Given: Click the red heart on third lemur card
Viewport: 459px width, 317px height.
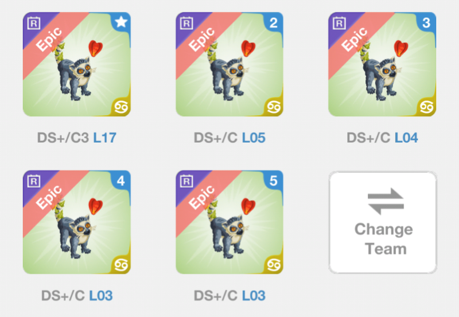Looking at the screenshot, I should pos(400,48).
